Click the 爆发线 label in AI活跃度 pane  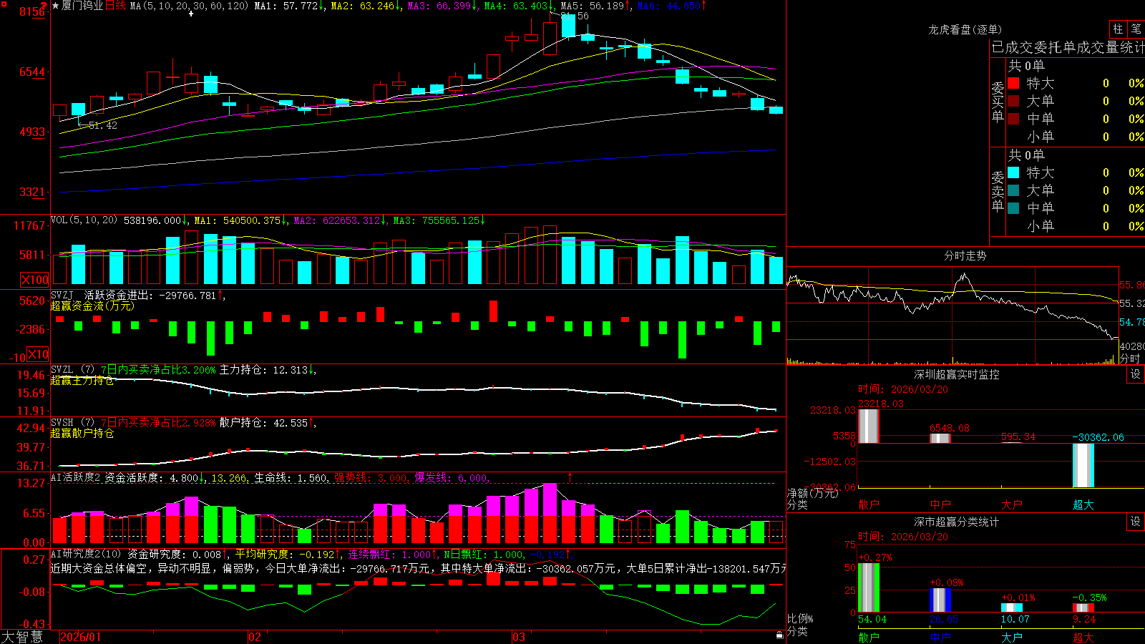click(x=431, y=478)
